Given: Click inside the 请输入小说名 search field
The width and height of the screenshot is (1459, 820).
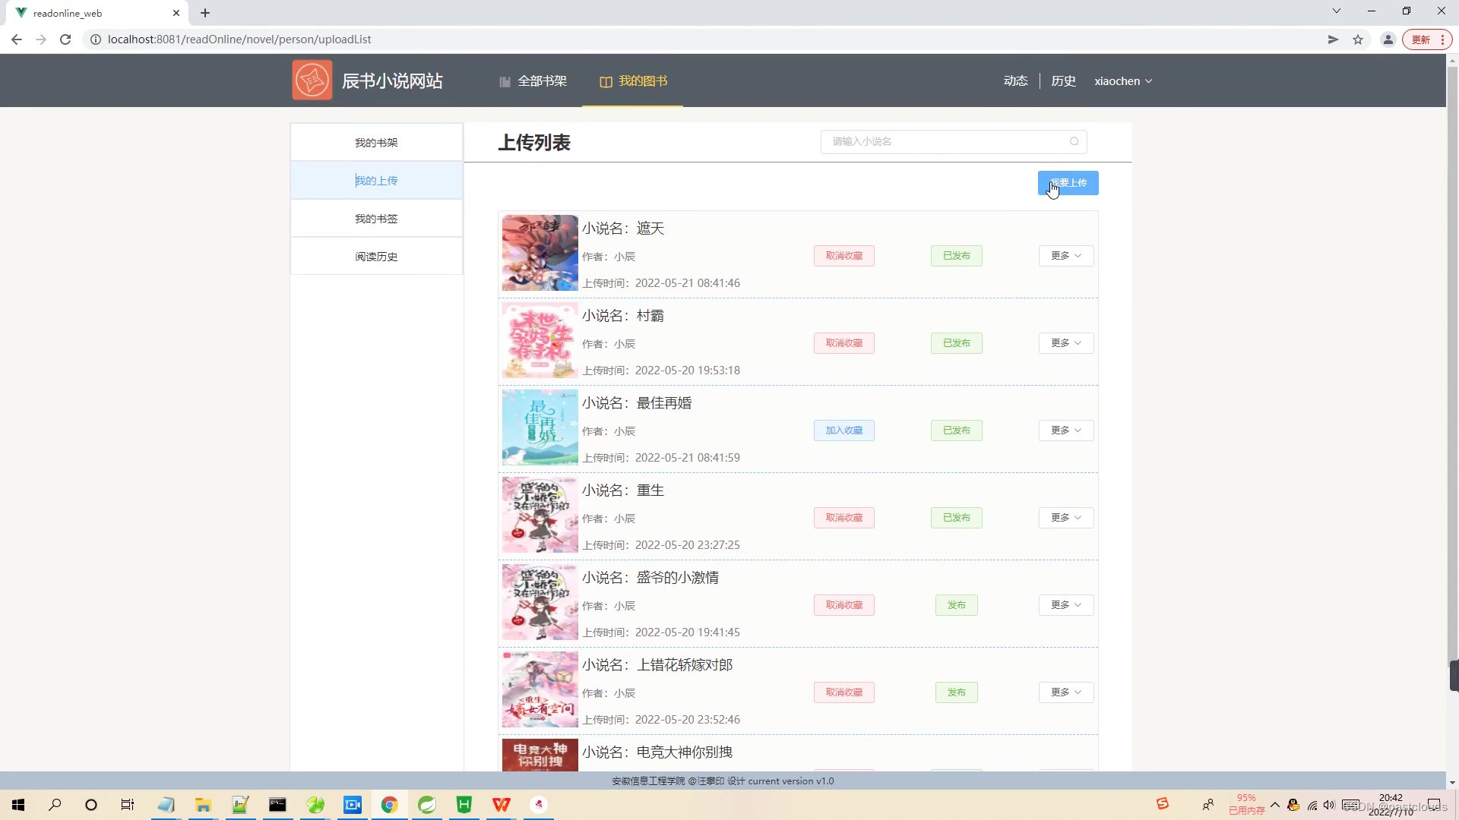Looking at the screenshot, I should 935,141.
